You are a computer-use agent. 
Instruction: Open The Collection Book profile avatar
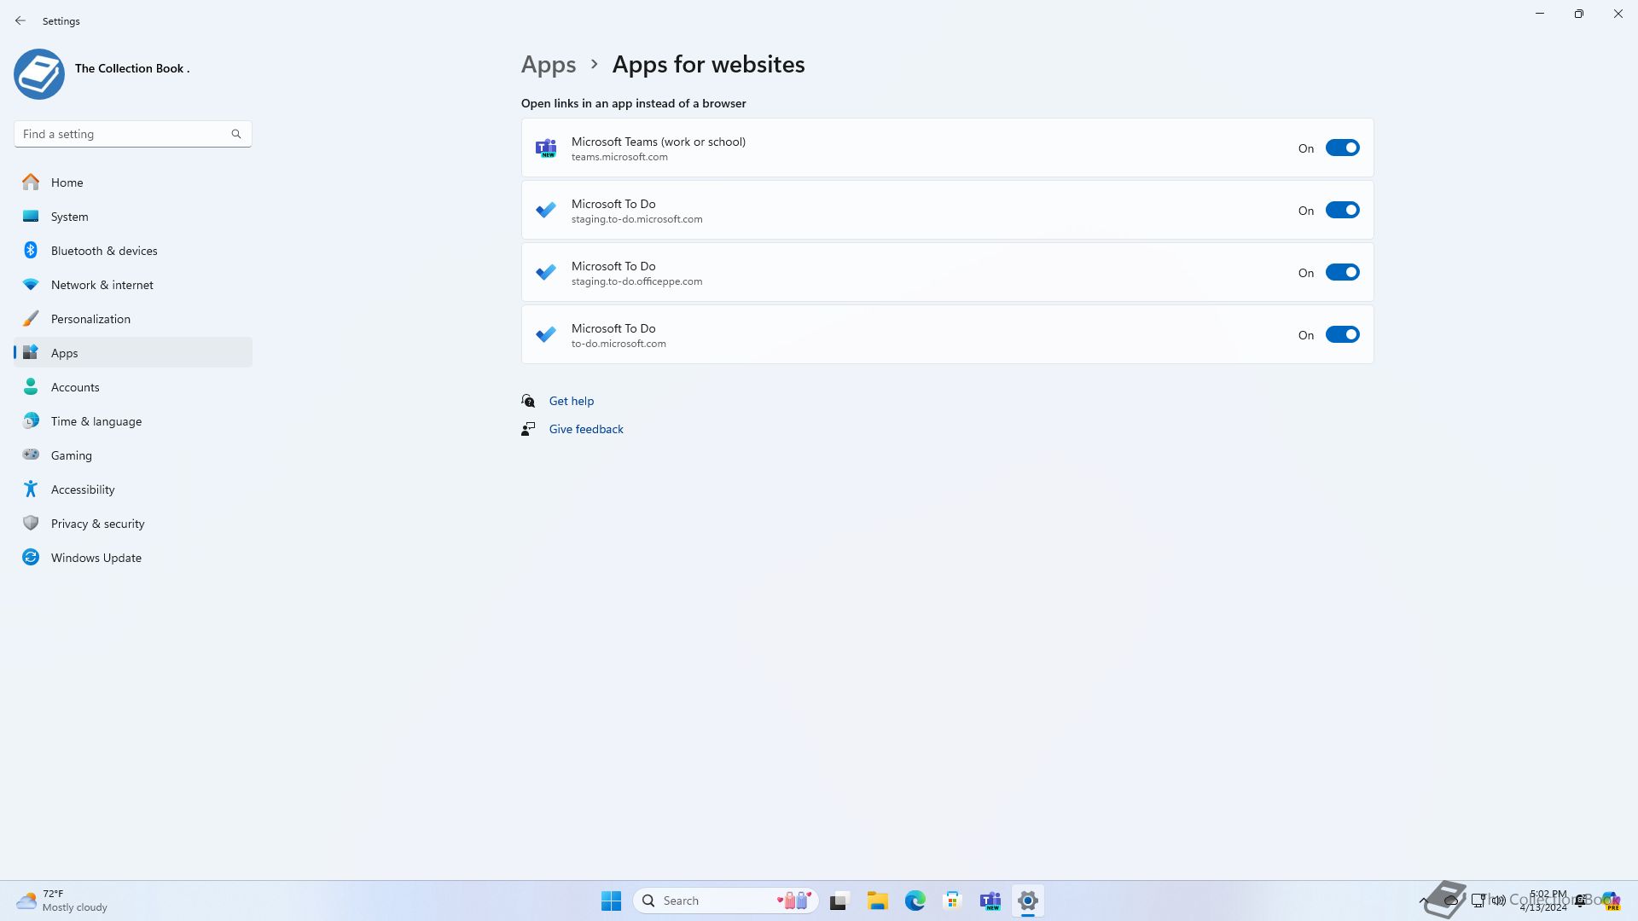pyautogui.click(x=39, y=74)
